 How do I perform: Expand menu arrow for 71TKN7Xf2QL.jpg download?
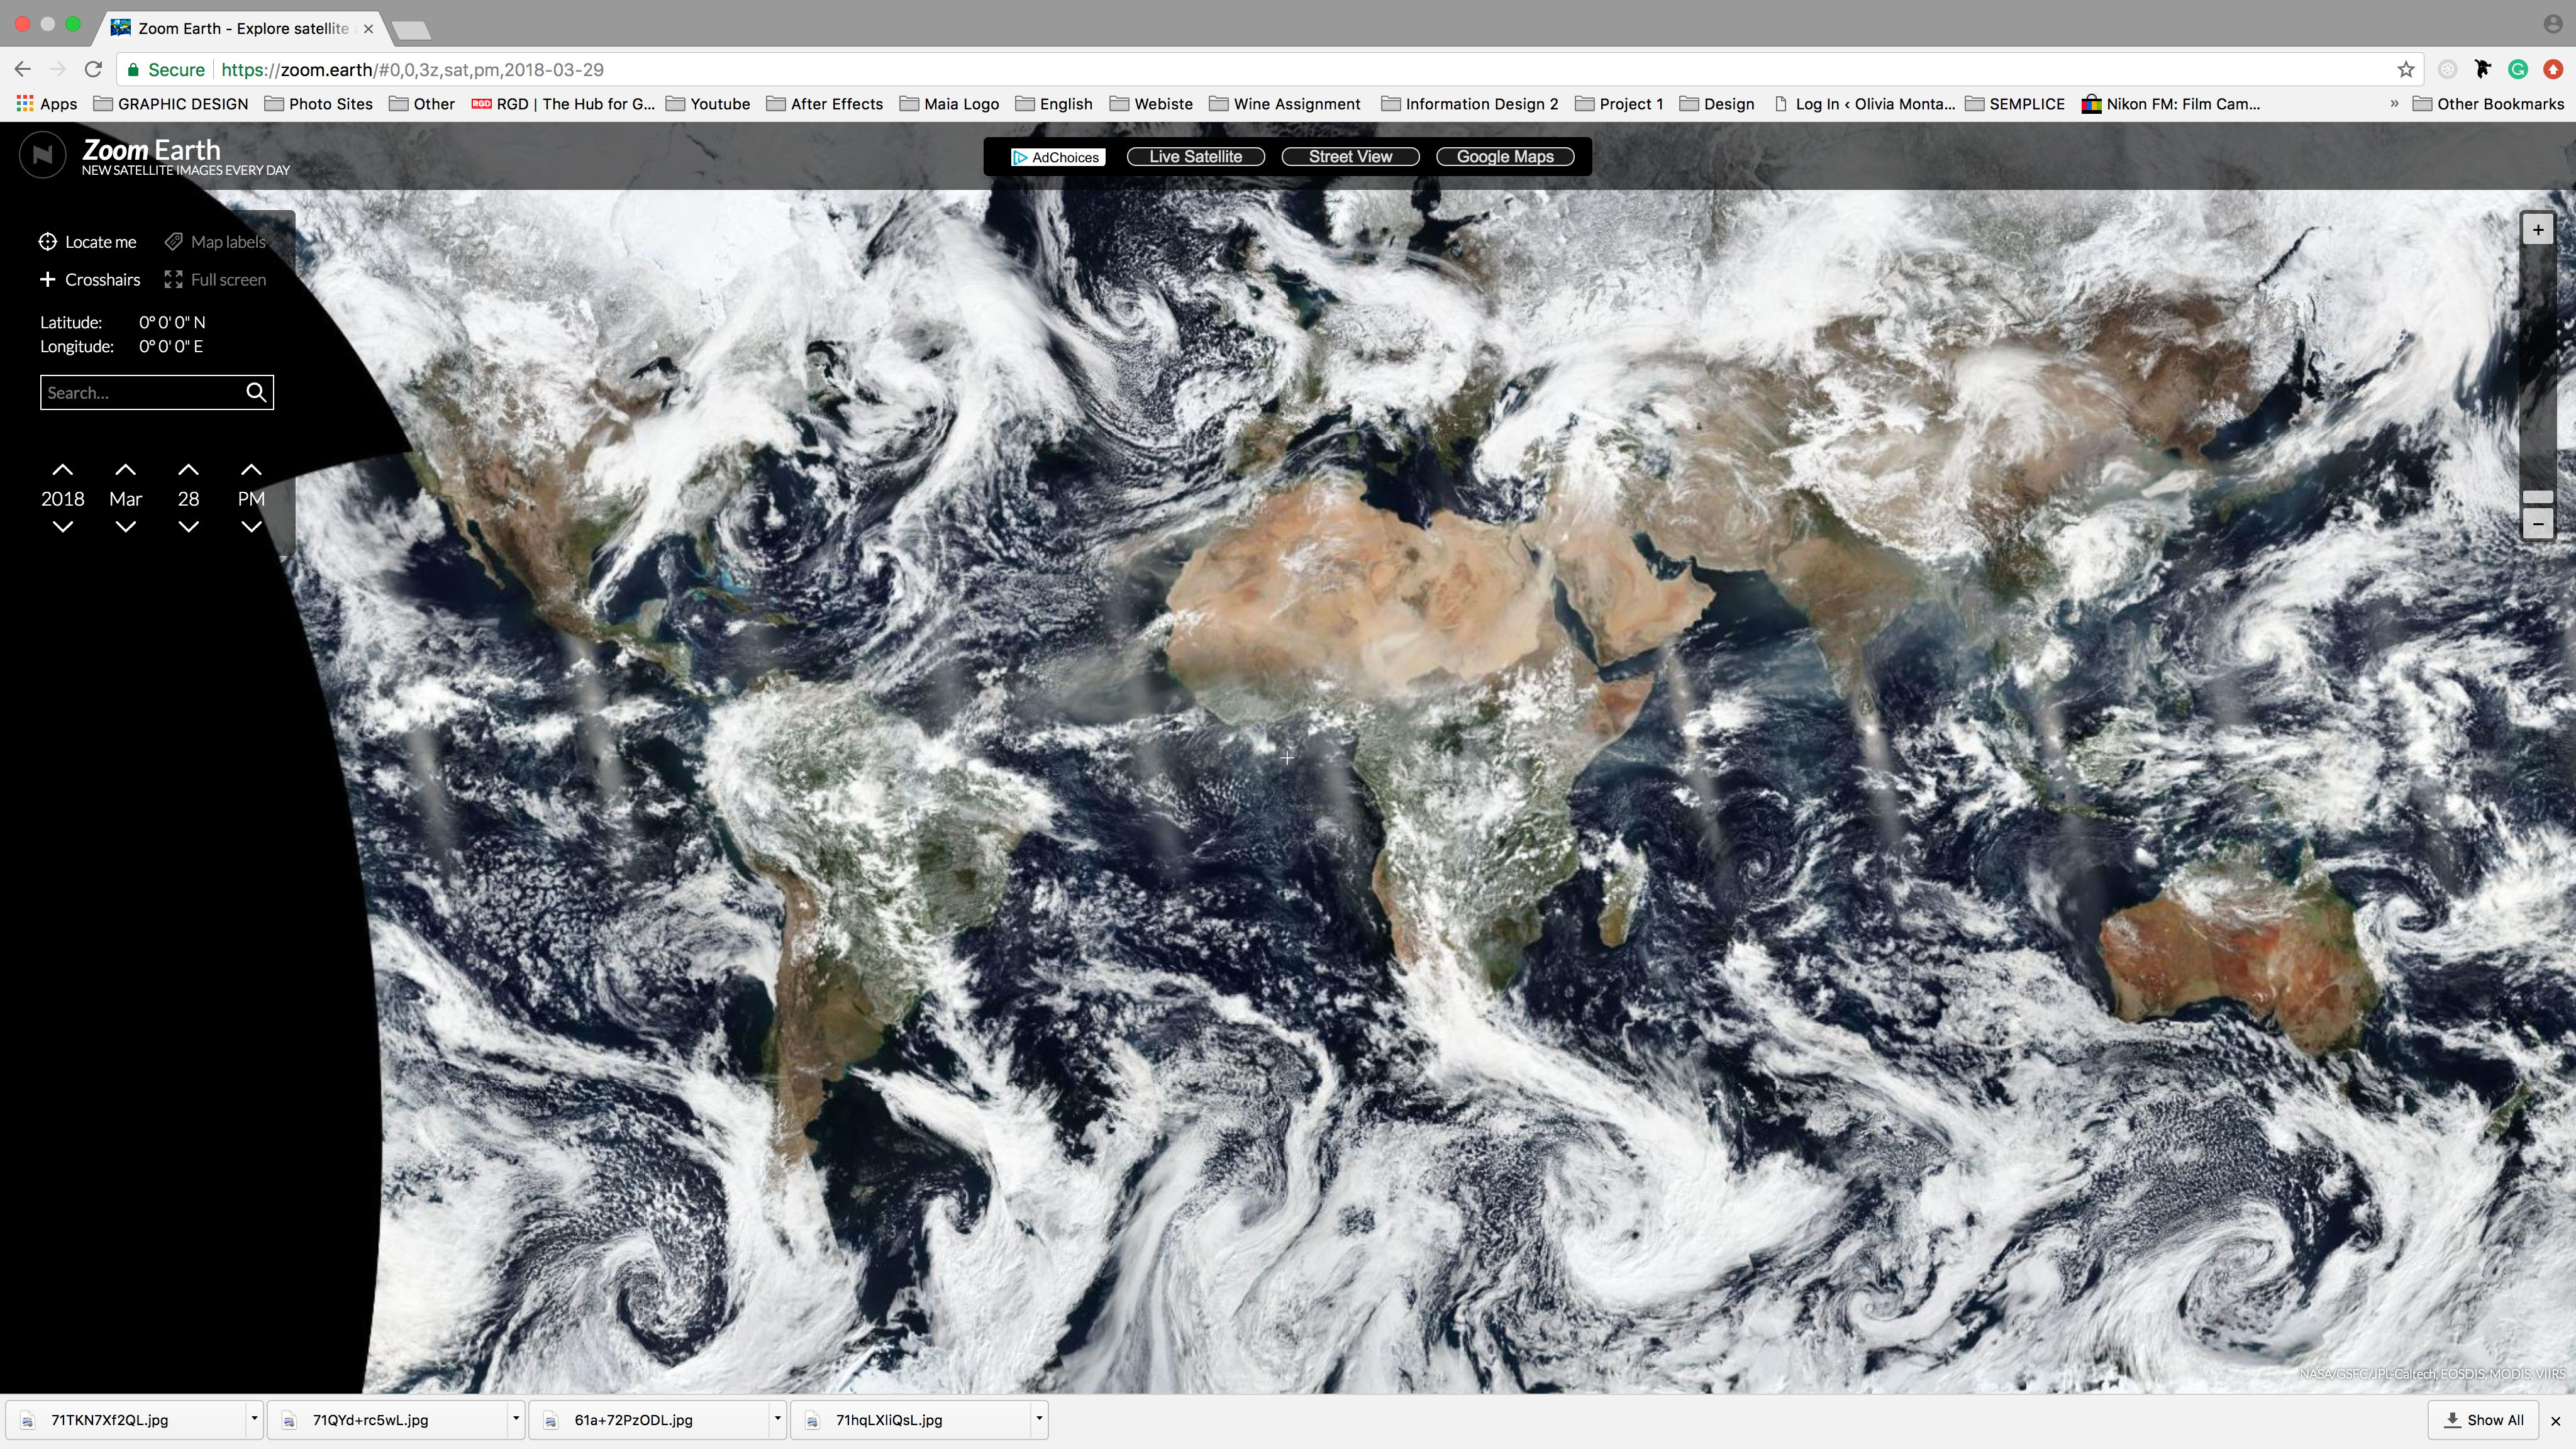pyautogui.click(x=254, y=1418)
